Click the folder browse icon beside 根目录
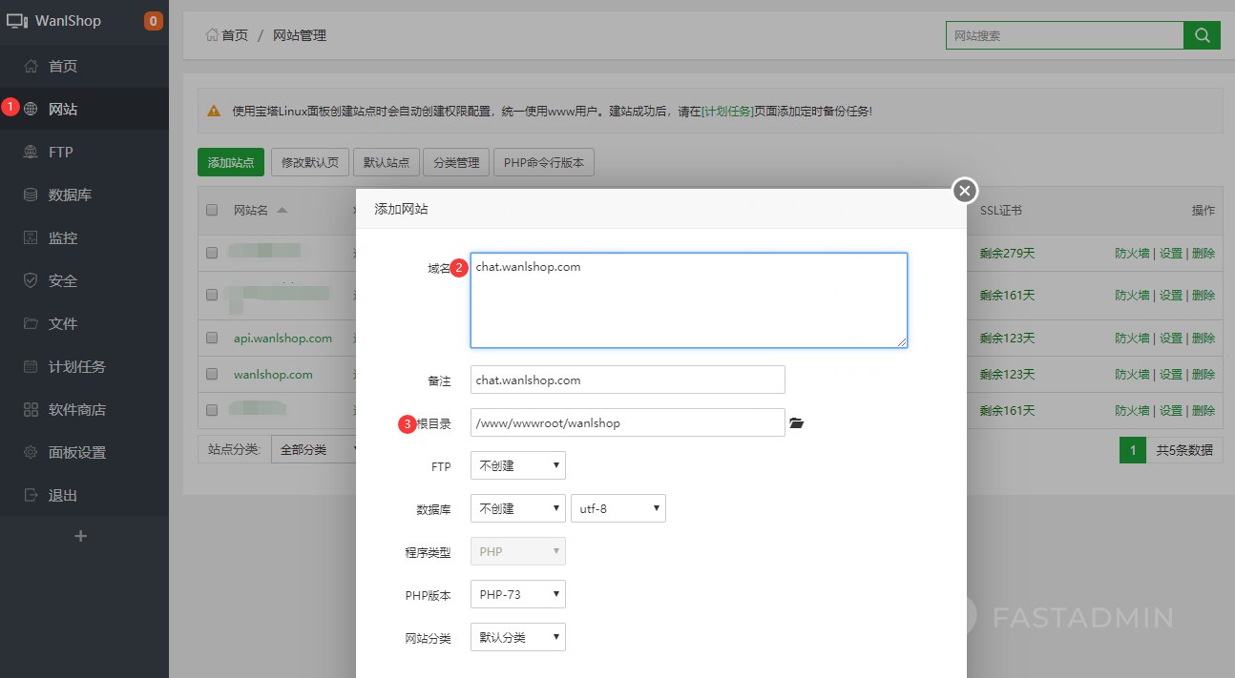1235x678 pixels. point(797,423)
